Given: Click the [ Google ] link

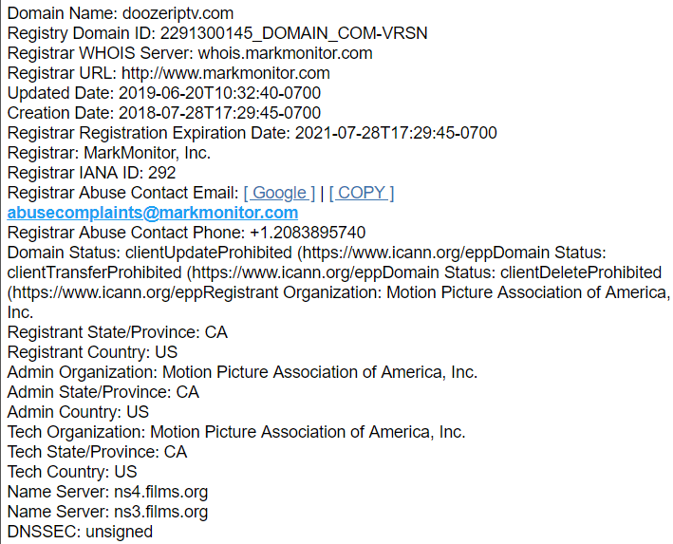Looking at the screenshot, I should point(279,193).
